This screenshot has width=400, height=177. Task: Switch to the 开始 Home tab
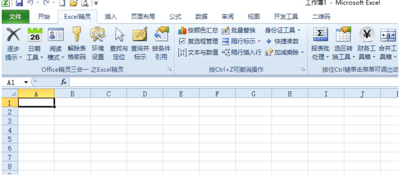(x=44, y=17)
